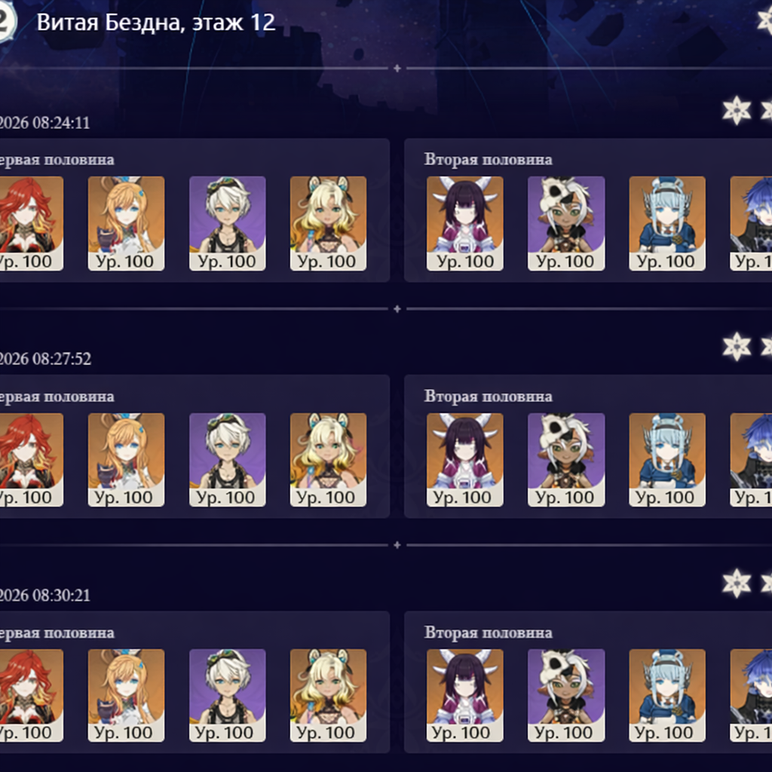Click the star icon beside the 08:27:52 run
The image size is (772, 772).
click(x=737, y=346)
